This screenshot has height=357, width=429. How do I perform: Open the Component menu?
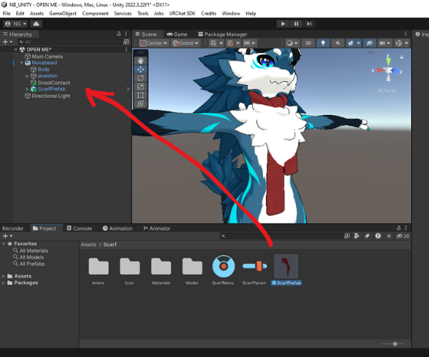point(95,14)
